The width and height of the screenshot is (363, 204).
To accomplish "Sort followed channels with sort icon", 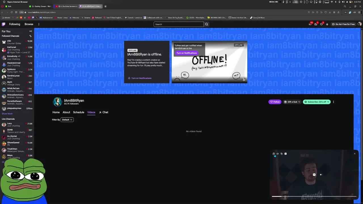I will click(x=30, y=36).
